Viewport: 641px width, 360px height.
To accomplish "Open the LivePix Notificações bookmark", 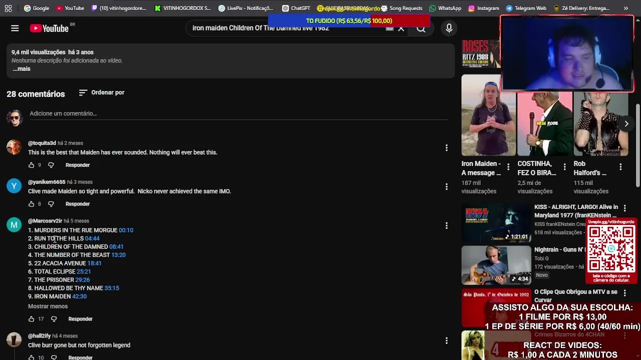I will 246,8.
